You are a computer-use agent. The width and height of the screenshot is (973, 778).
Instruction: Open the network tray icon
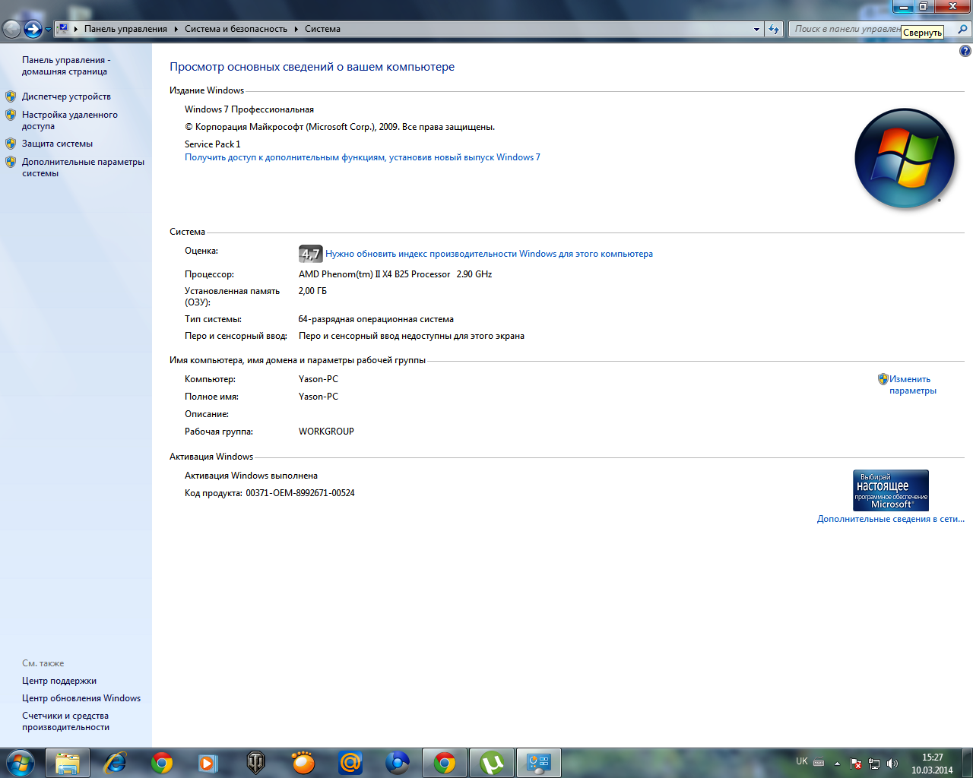pos(874,764)
